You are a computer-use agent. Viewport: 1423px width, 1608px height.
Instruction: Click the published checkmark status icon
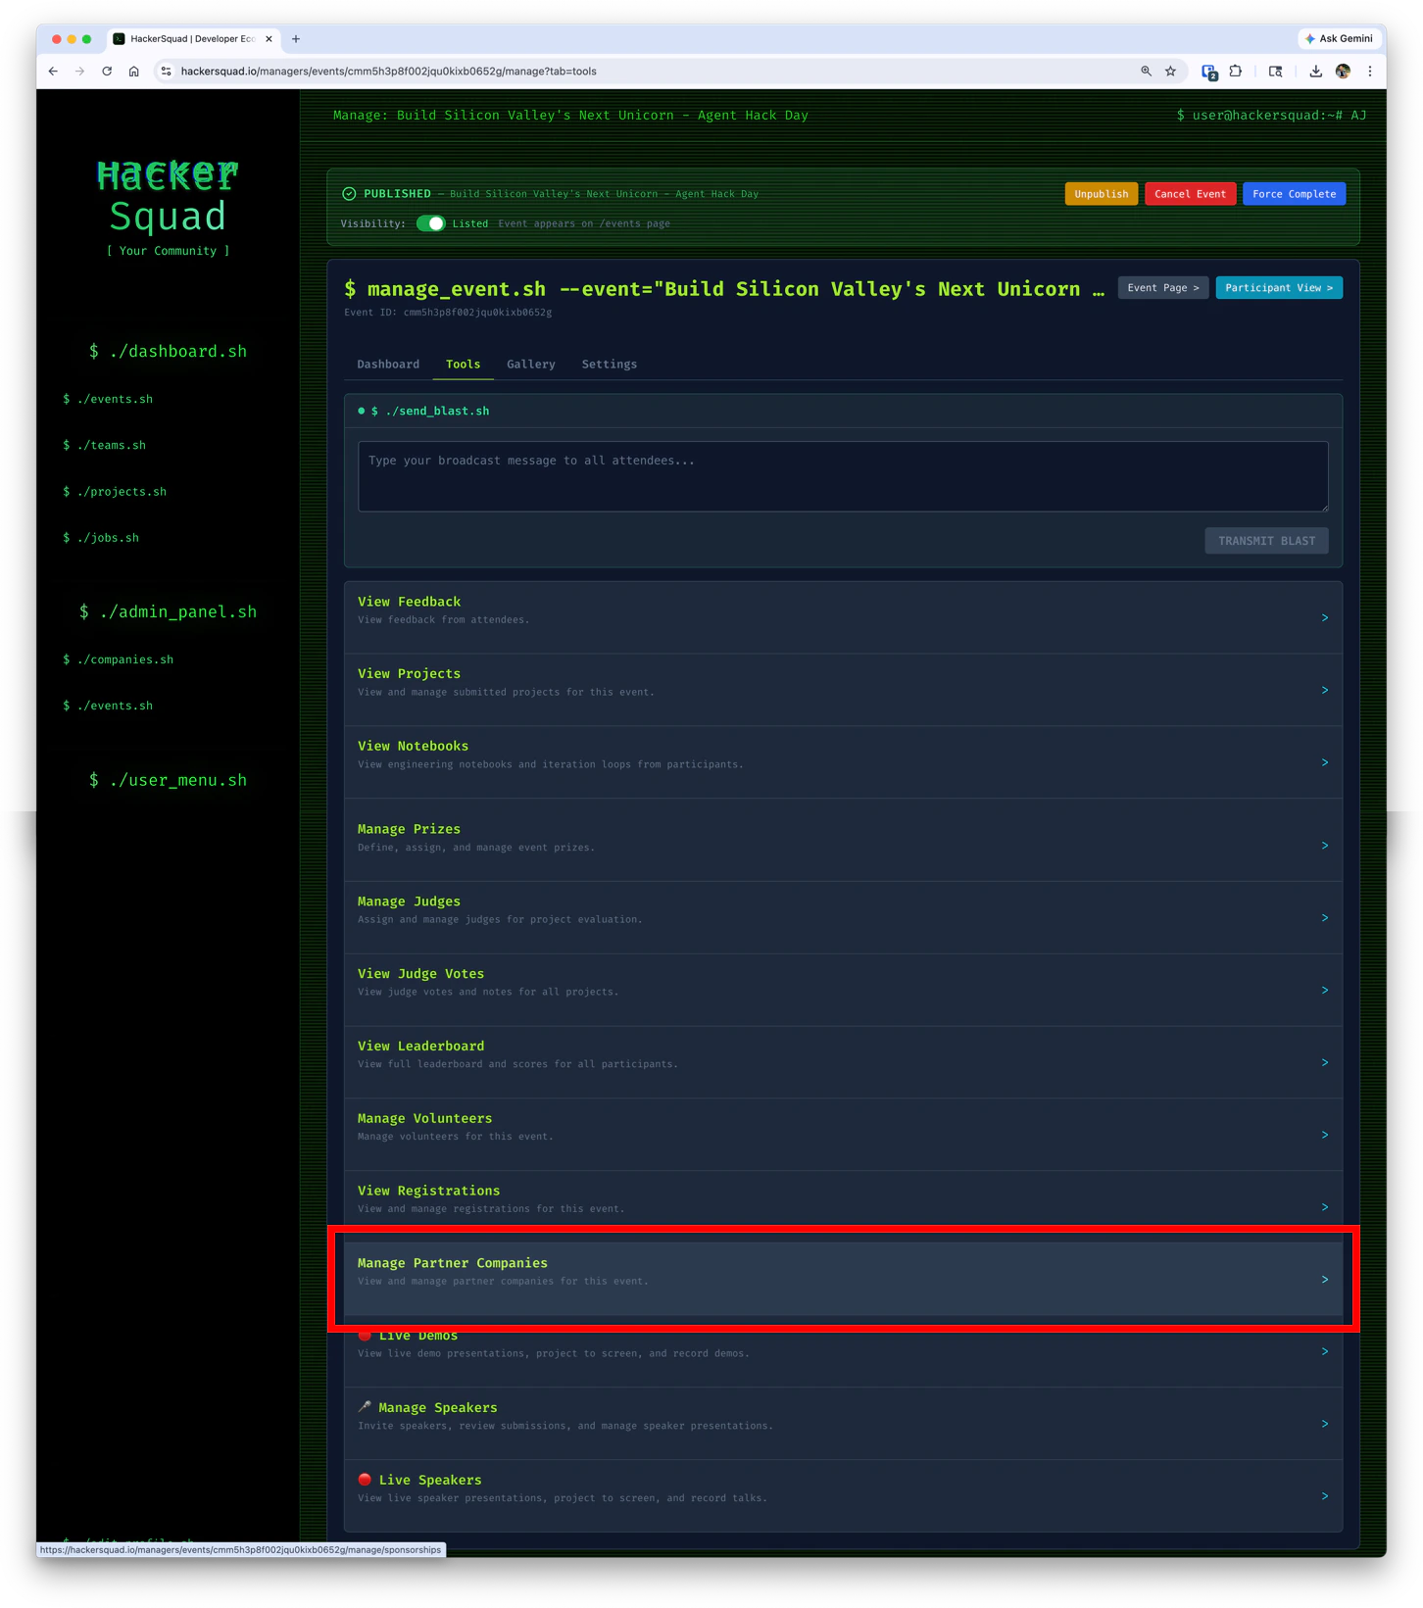(x=349, y=194)
